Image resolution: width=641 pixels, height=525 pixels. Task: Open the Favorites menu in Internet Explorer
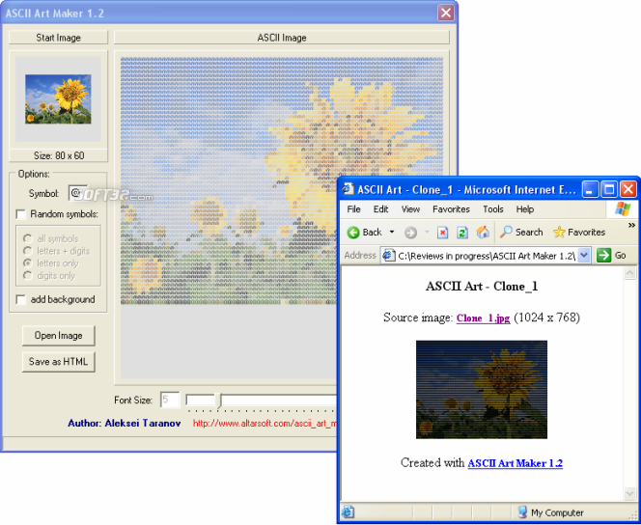[451, 209]
